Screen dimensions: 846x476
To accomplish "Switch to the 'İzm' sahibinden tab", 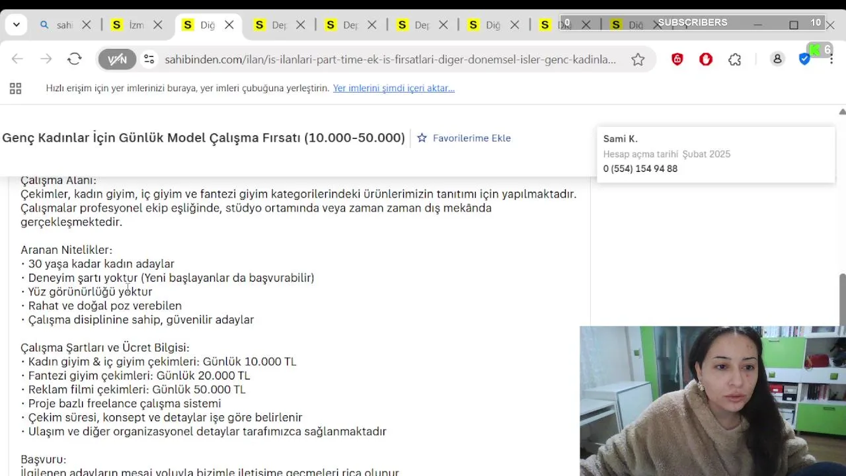I will pyautogui.click(x=128, y=25).
